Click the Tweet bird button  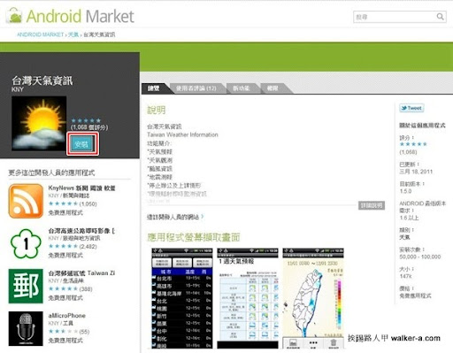[411, 108]
